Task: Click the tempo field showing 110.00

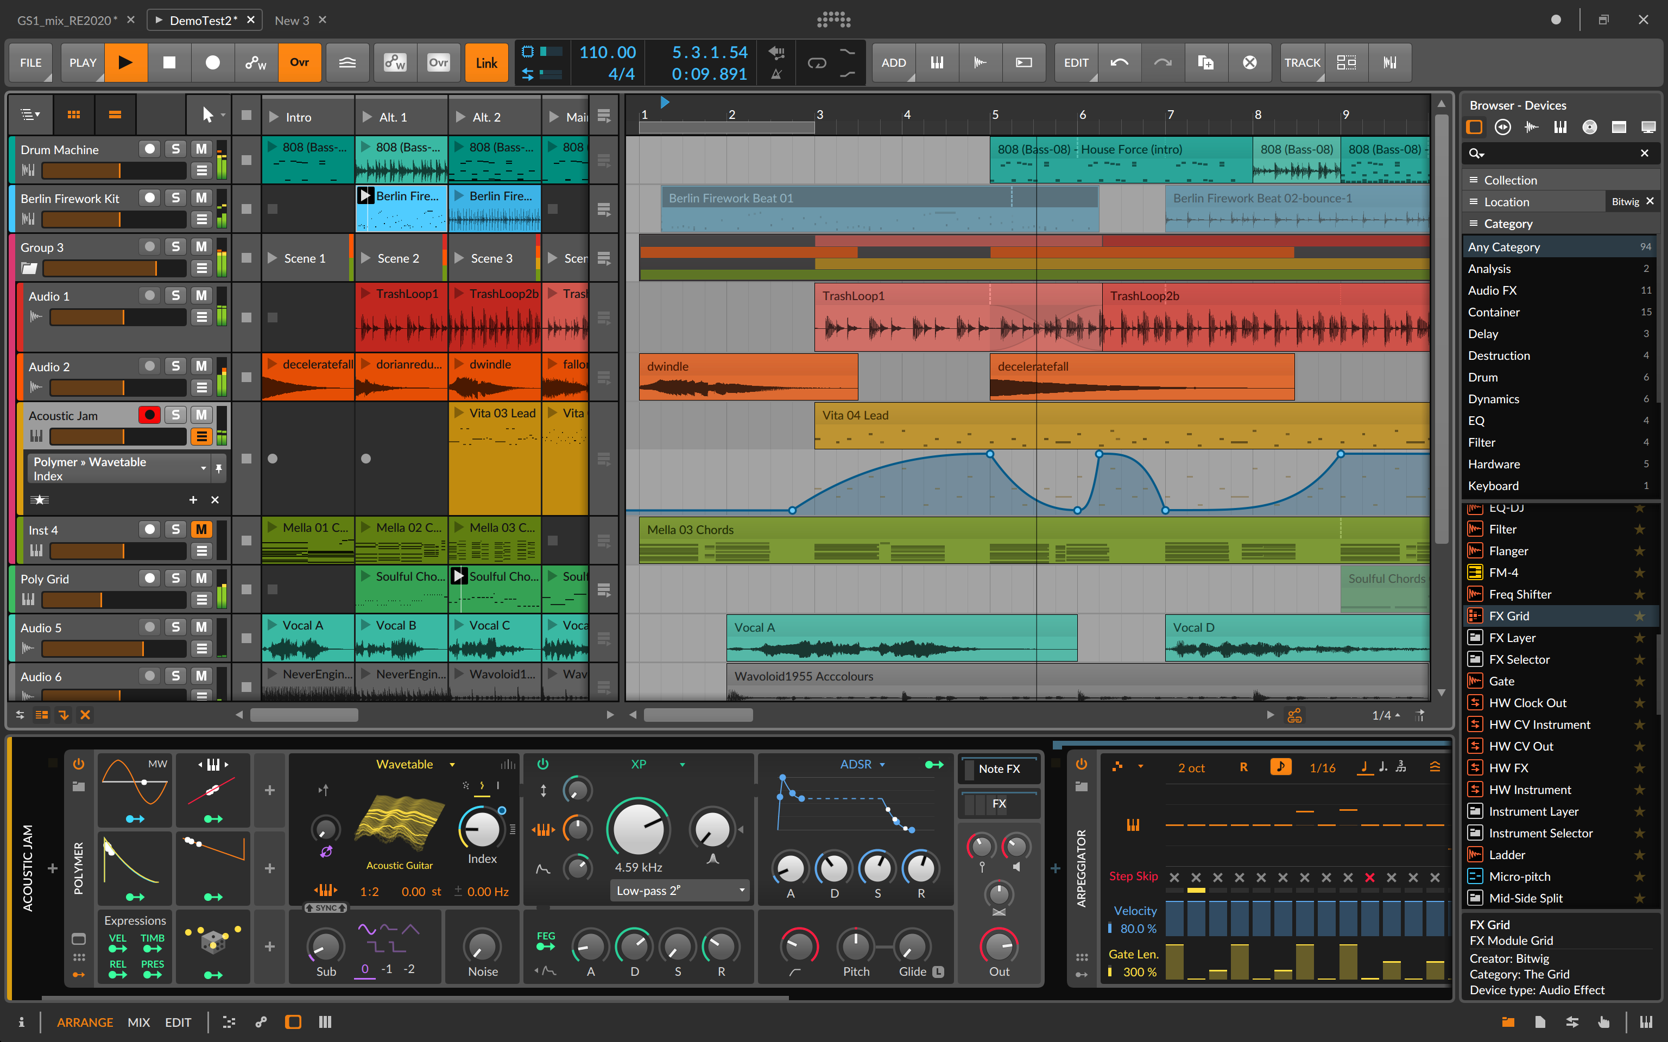Action: [607, 53]
